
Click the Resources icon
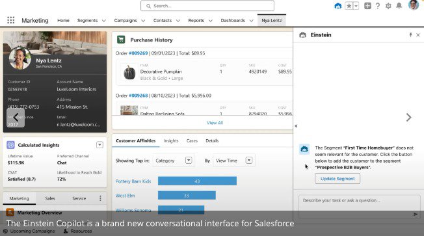(66, 231)
